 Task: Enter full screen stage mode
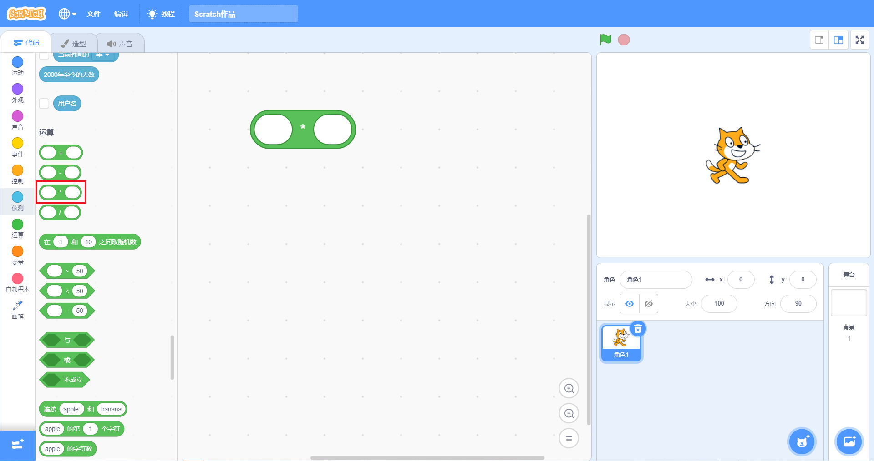[859, 40]
